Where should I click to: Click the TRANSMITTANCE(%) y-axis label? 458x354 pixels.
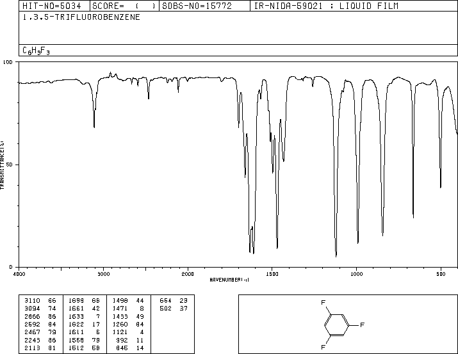pos(2,165)
